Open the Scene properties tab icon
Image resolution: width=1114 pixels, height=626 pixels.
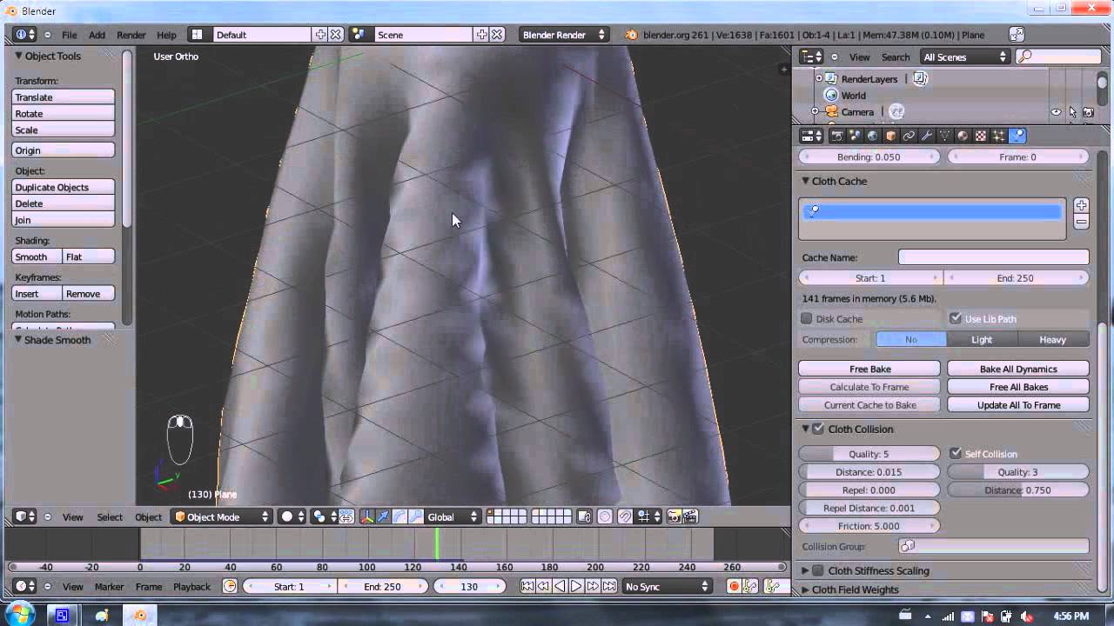click(x=855, y=136)
